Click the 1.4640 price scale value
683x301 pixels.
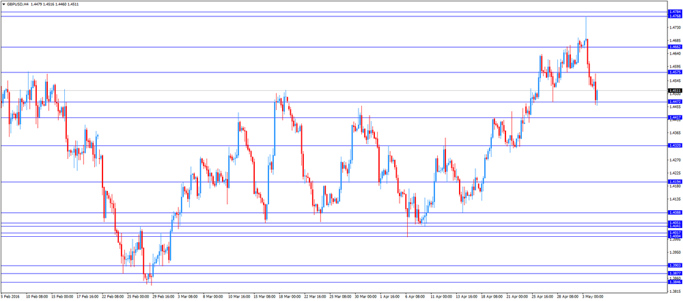pyautogui.click(x=674, y=54)
